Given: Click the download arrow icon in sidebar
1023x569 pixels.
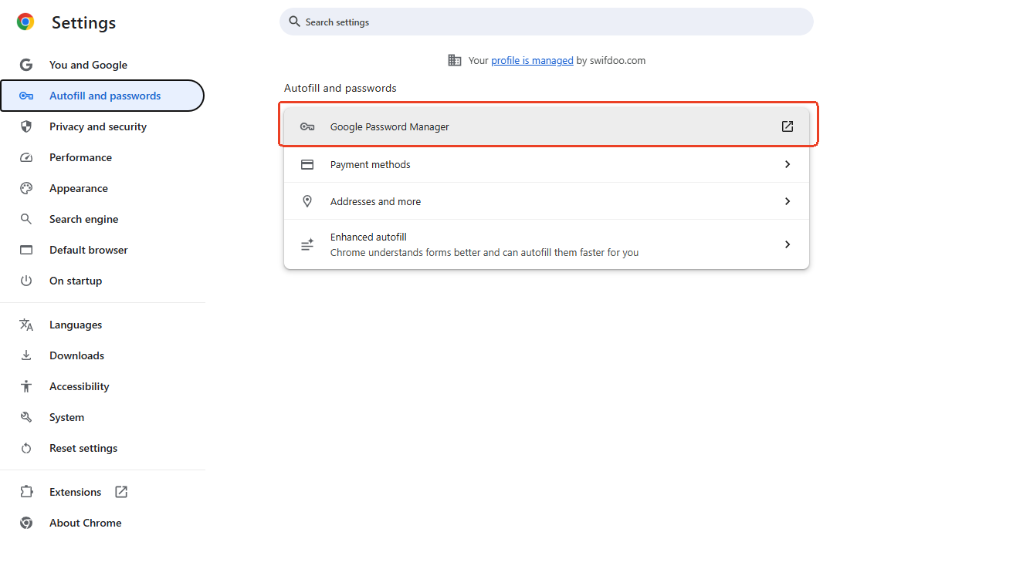Looking at the screenshot, I should 26,355.
